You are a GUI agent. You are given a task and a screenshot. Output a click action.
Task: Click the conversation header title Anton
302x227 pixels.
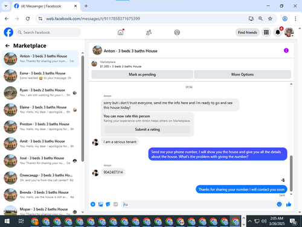[130, 51]
